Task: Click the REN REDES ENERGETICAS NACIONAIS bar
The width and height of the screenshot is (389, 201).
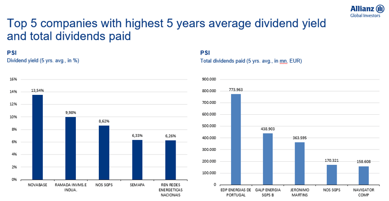Action: click(x=171, y=160)
